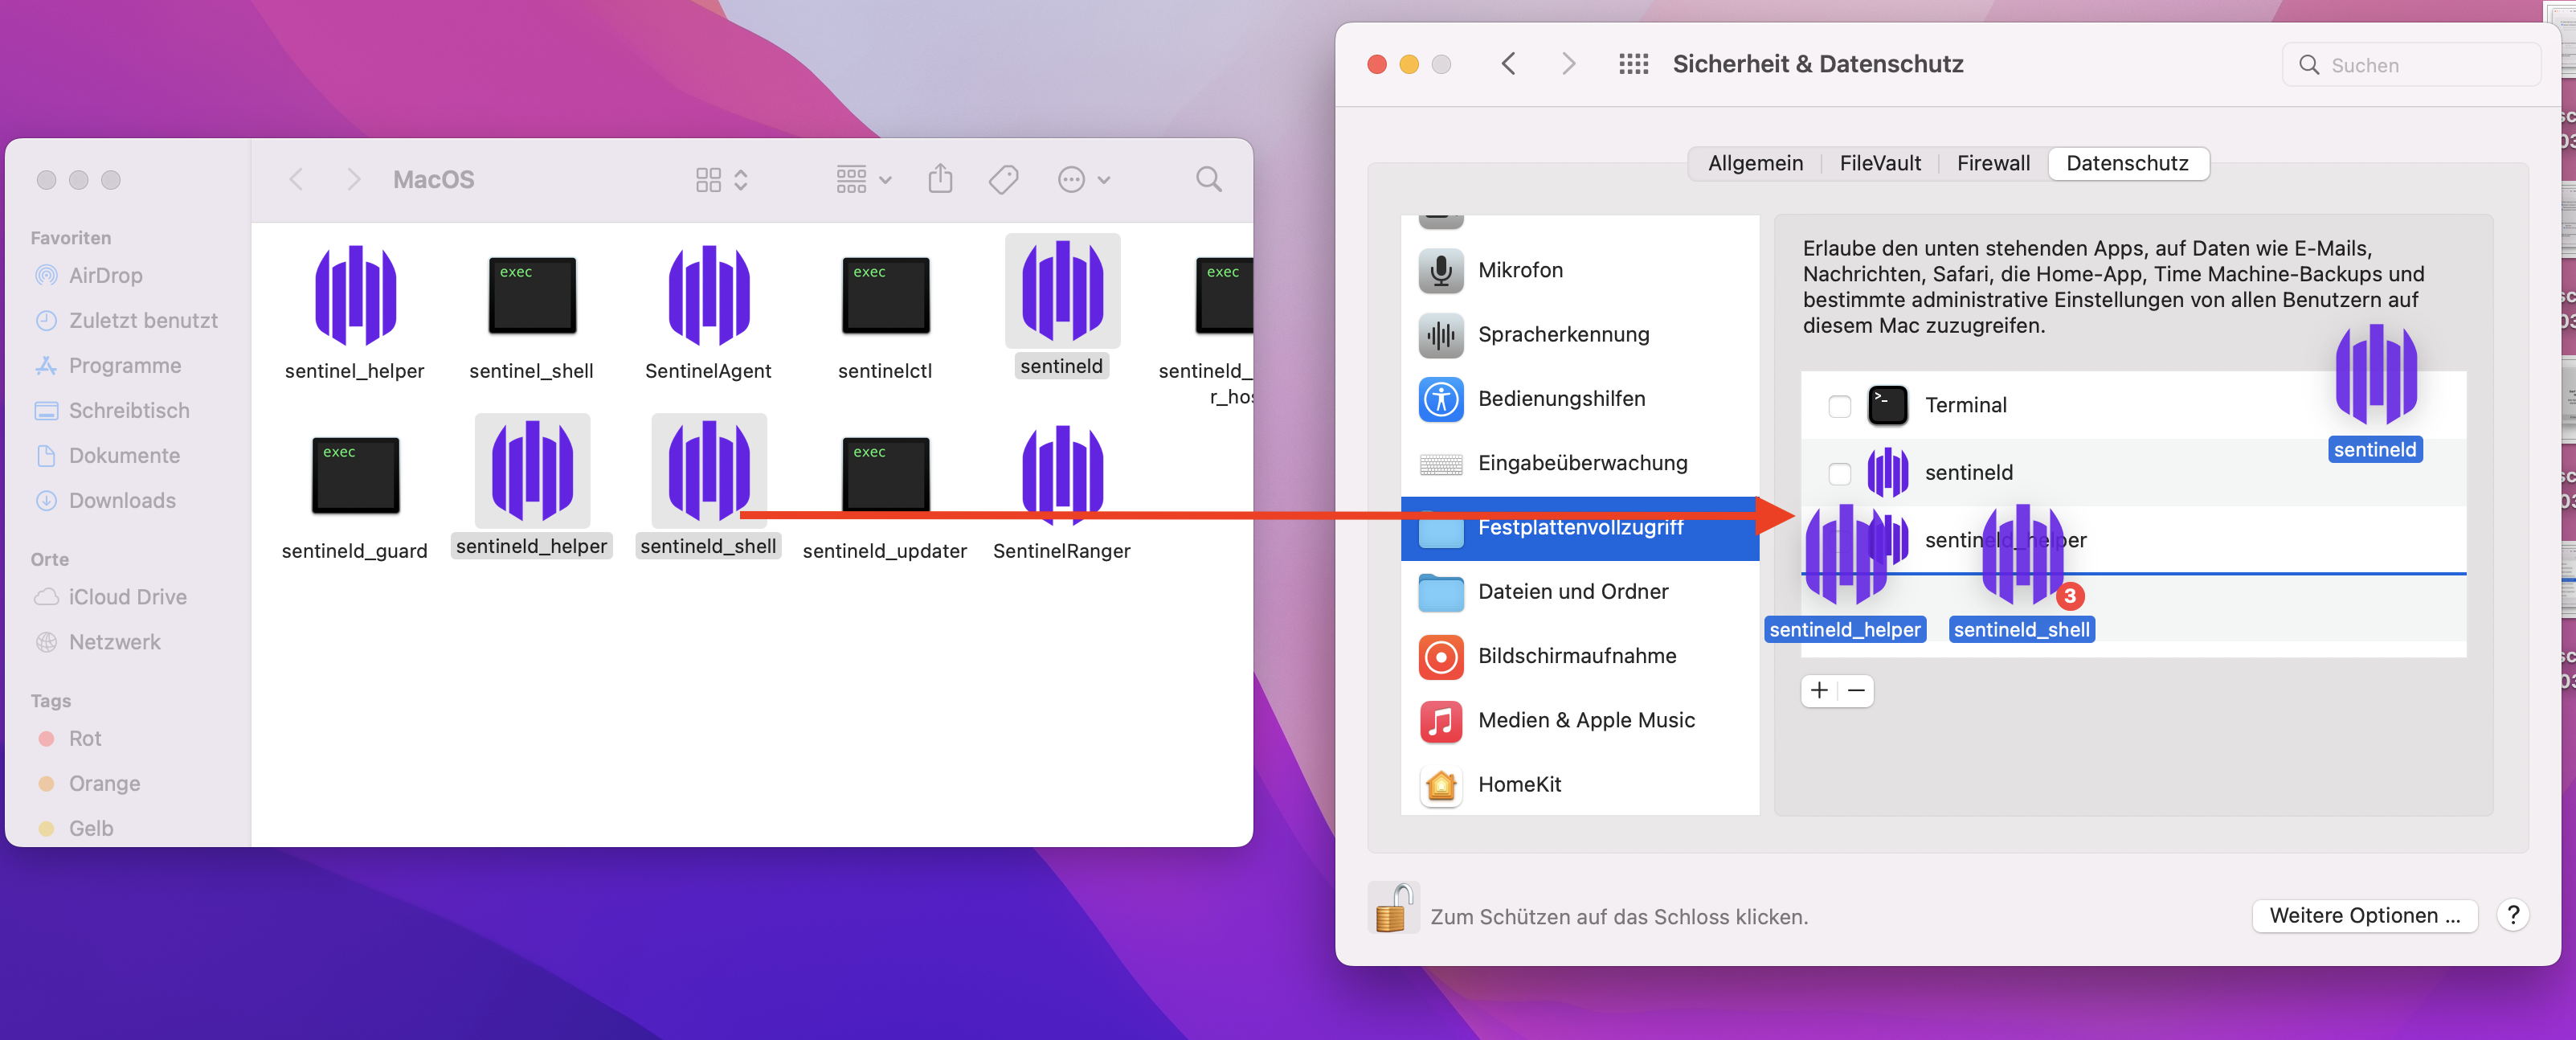Switch to the FileVault tab
Viewport: 2576px width, 1040px height.
coord(1879,163)
